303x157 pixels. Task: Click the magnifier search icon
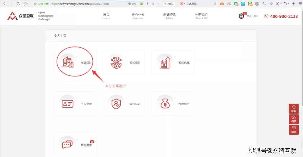pos(215,4)
